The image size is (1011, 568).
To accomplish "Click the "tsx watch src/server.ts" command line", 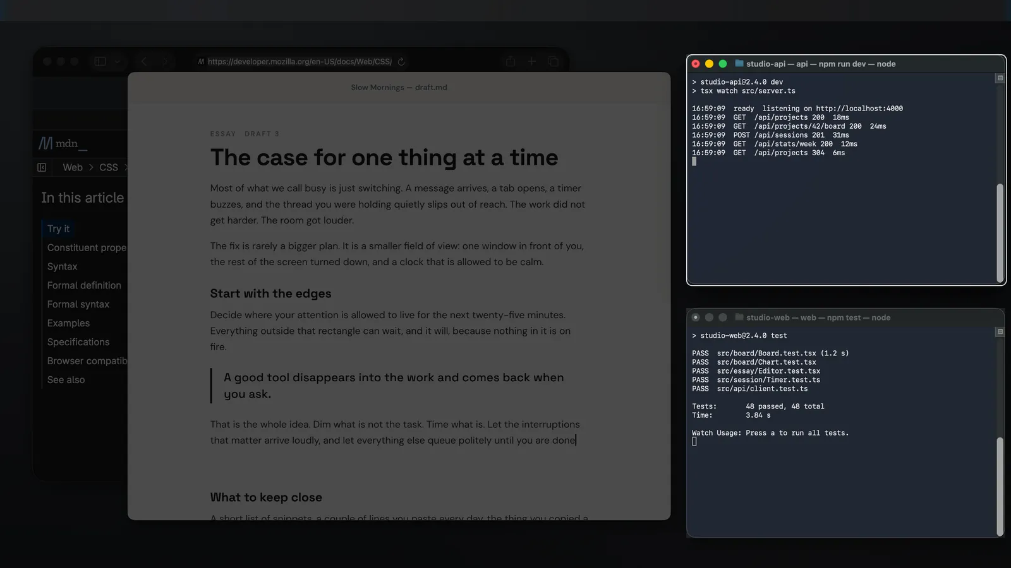I will (x=744, y=91).
